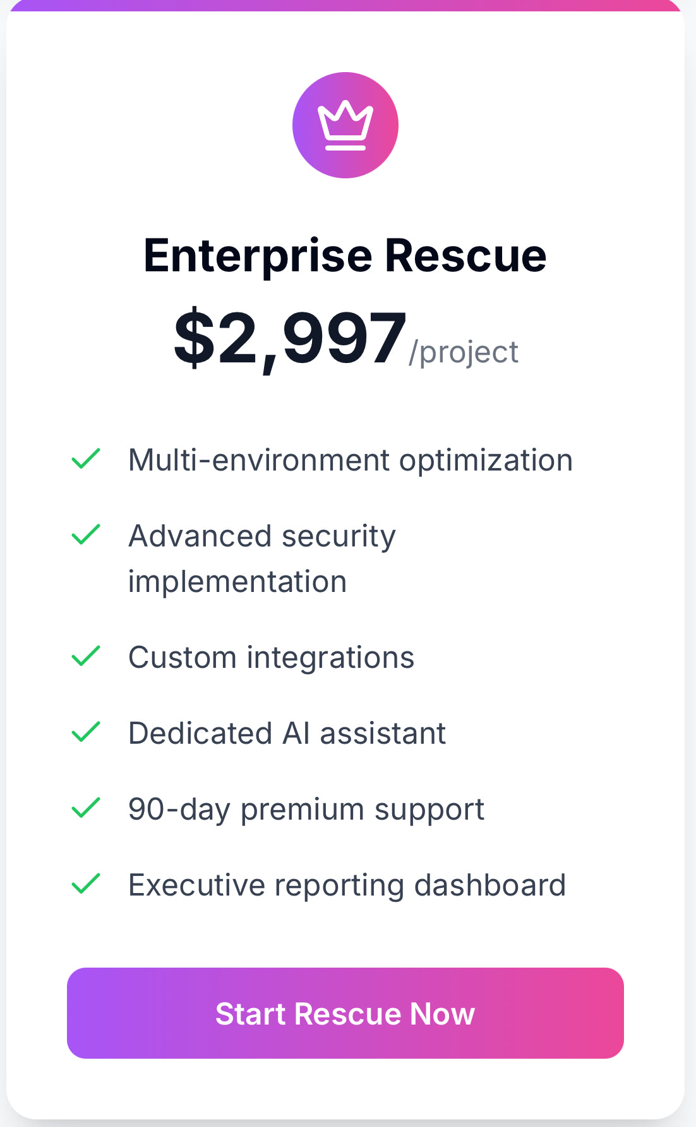
Task: Click the Enterprise Rescue plan title
Action: pyautogui.click(x=345, y=256)
